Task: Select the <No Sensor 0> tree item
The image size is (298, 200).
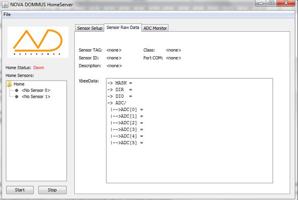Action: [36, 90]
